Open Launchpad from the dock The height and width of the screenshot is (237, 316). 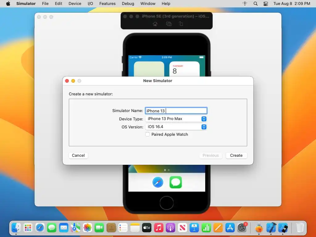coord(28,228)
